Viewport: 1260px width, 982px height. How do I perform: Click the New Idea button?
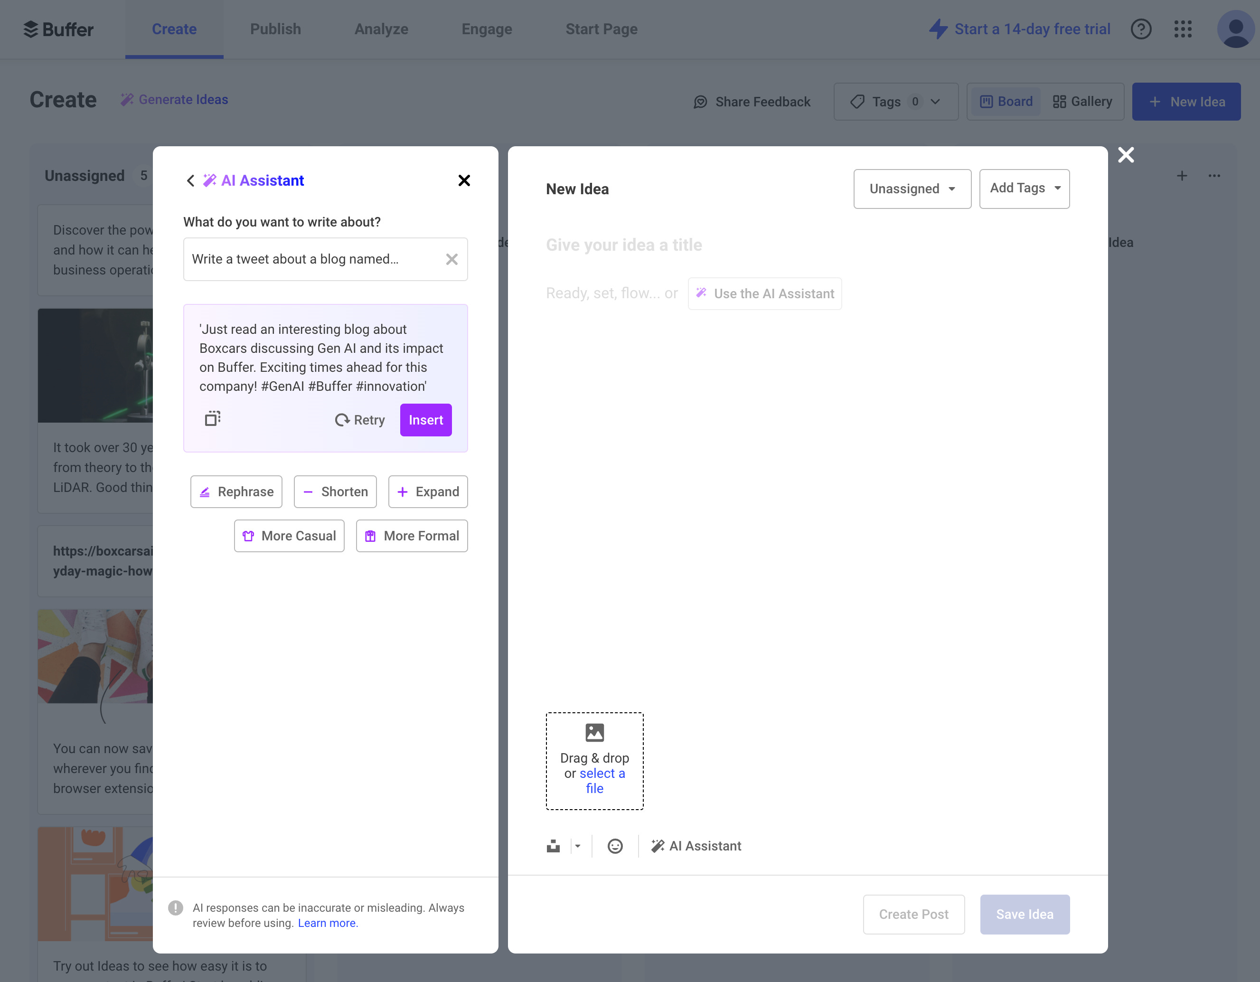[x=1186, y=102]
